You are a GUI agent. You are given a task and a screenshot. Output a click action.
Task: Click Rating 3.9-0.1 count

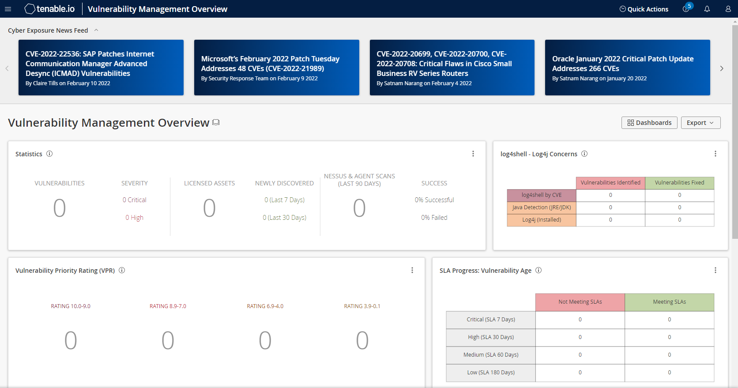362,340
